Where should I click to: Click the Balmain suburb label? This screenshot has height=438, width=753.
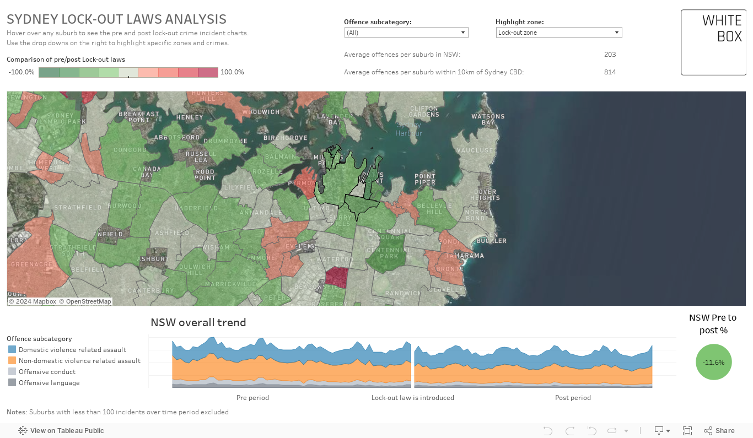click(281, 157)
